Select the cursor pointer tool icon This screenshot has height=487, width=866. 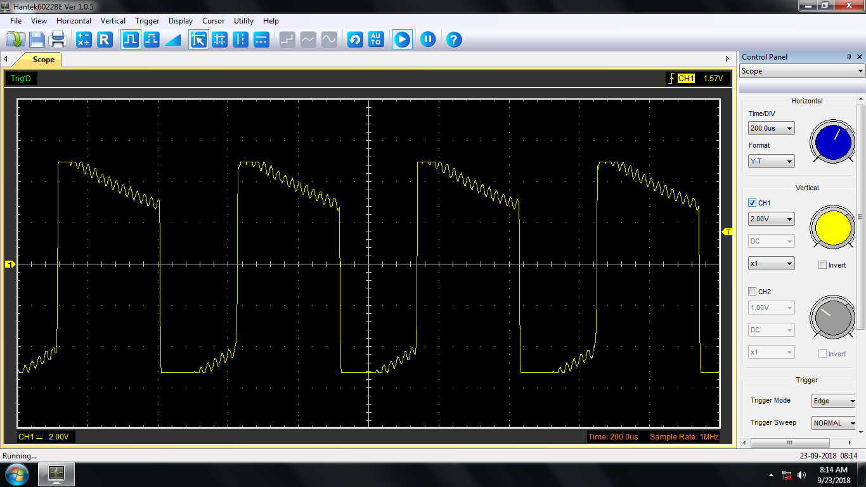click(x=198, y=39)
